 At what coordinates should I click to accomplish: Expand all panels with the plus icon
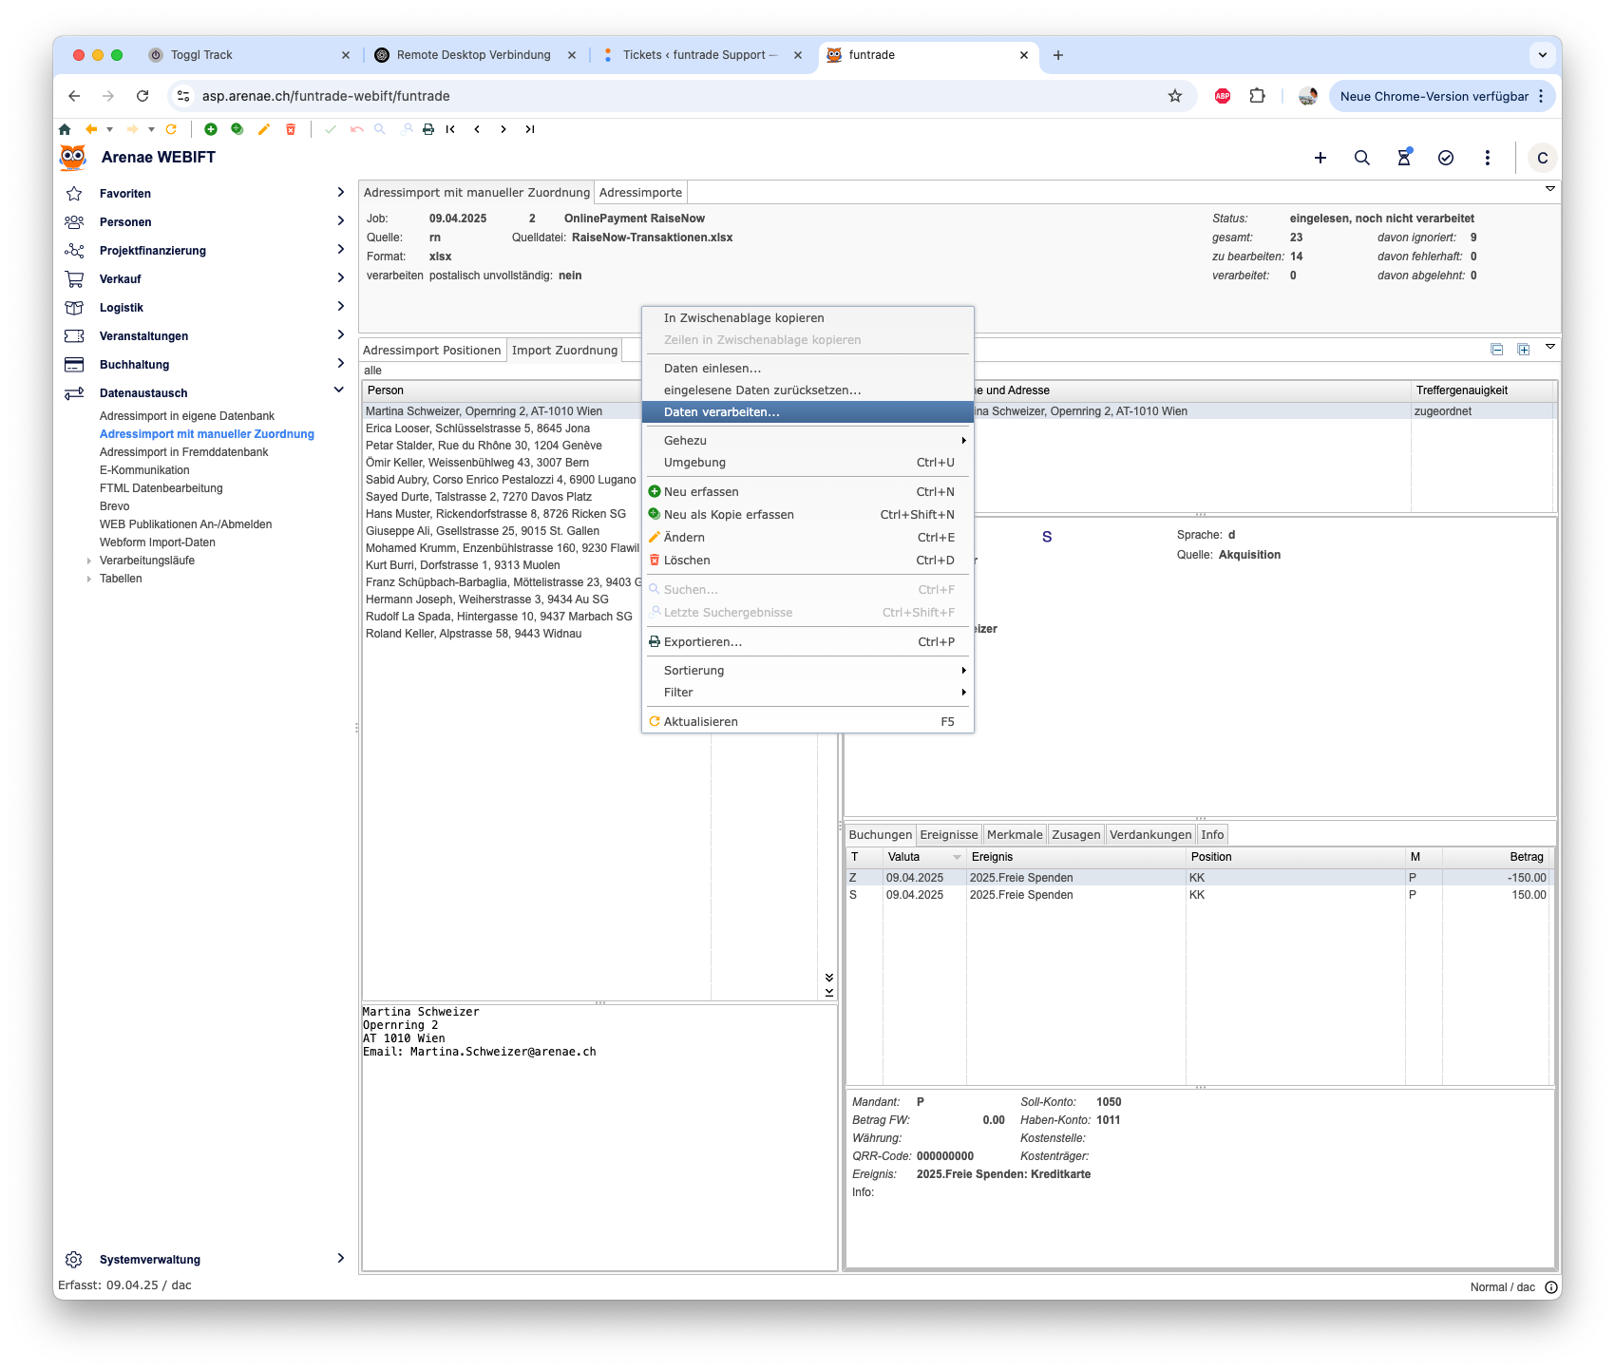click(x=1524, y=350)
